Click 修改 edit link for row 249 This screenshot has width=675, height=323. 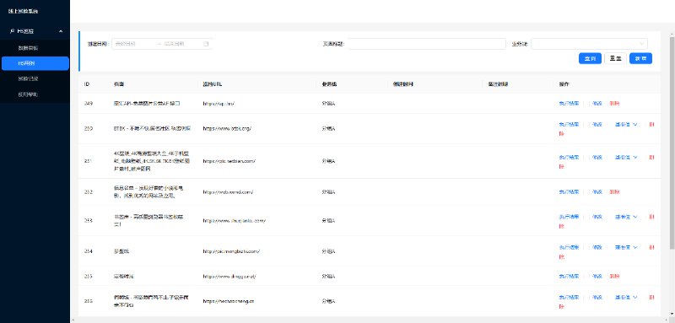coord(597,104)
